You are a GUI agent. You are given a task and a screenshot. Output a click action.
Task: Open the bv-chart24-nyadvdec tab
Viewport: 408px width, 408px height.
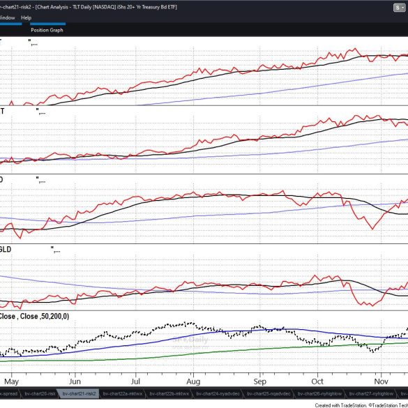[218, 393]
